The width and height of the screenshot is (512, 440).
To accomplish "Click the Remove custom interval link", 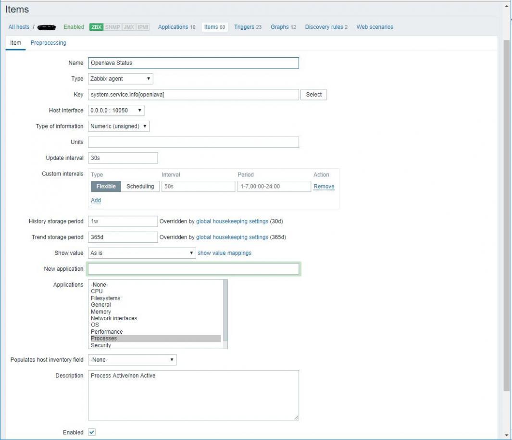I will coord(324,187).
